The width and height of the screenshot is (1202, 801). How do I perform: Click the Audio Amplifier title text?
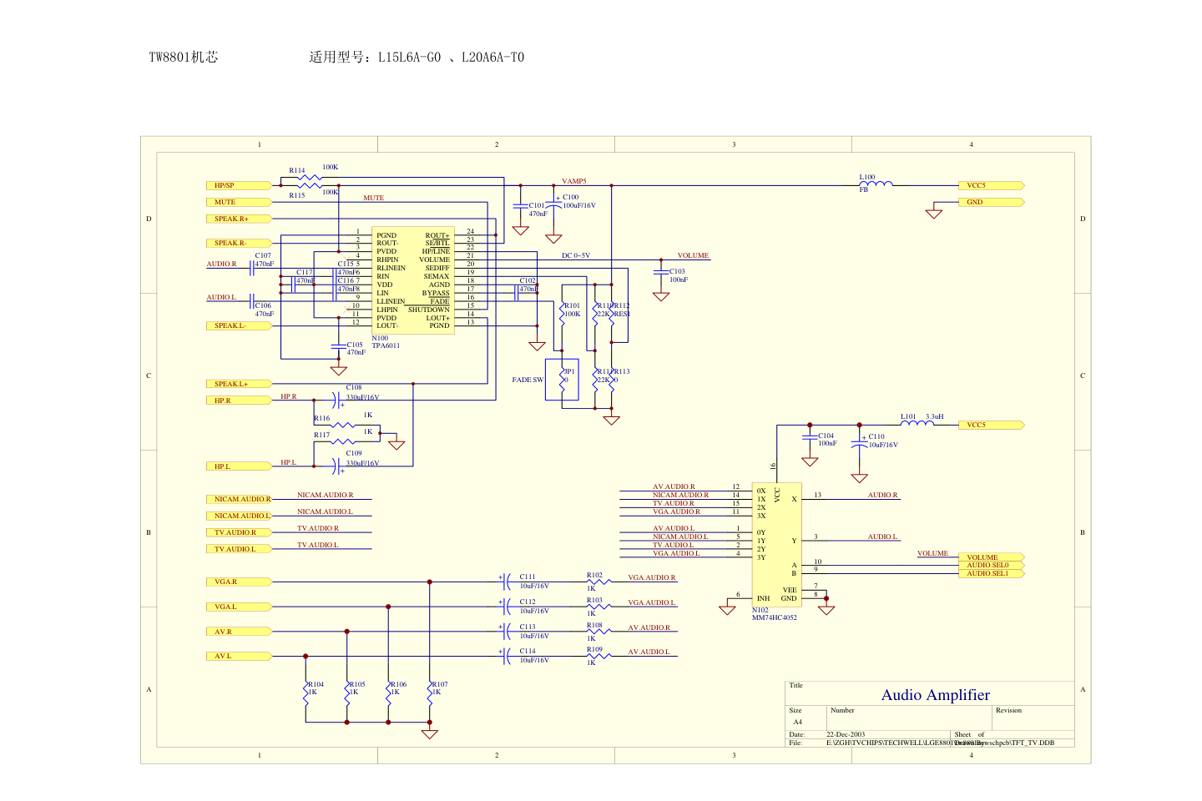click(936, 695)
